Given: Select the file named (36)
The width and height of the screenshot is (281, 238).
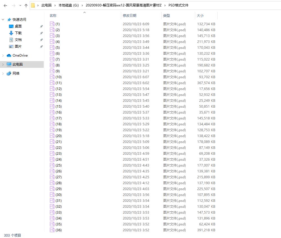Looking at the screenshot, I should 58,230.
